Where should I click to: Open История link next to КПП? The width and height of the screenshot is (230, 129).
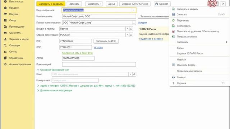coord(98,47)
